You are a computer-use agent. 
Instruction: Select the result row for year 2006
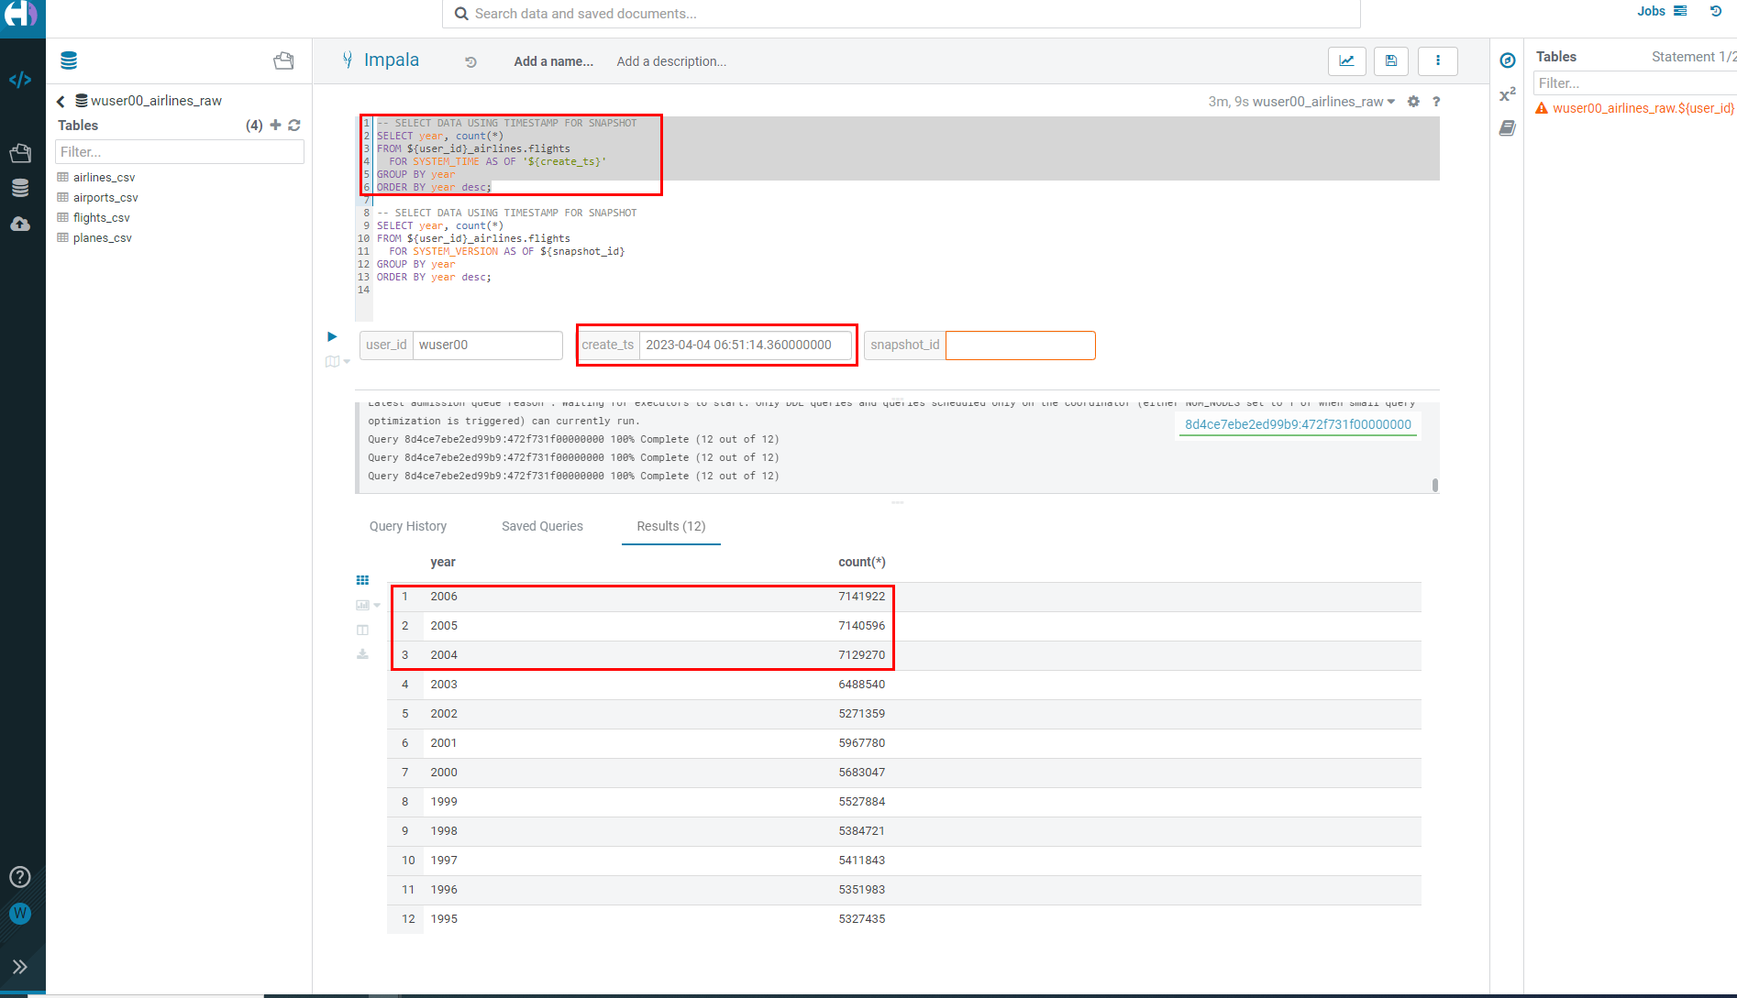pyautogui.click(x=904, y=597)
